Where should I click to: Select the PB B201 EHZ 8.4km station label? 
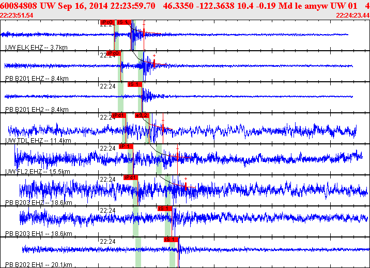pyautogui.click(x=37, y=79)
